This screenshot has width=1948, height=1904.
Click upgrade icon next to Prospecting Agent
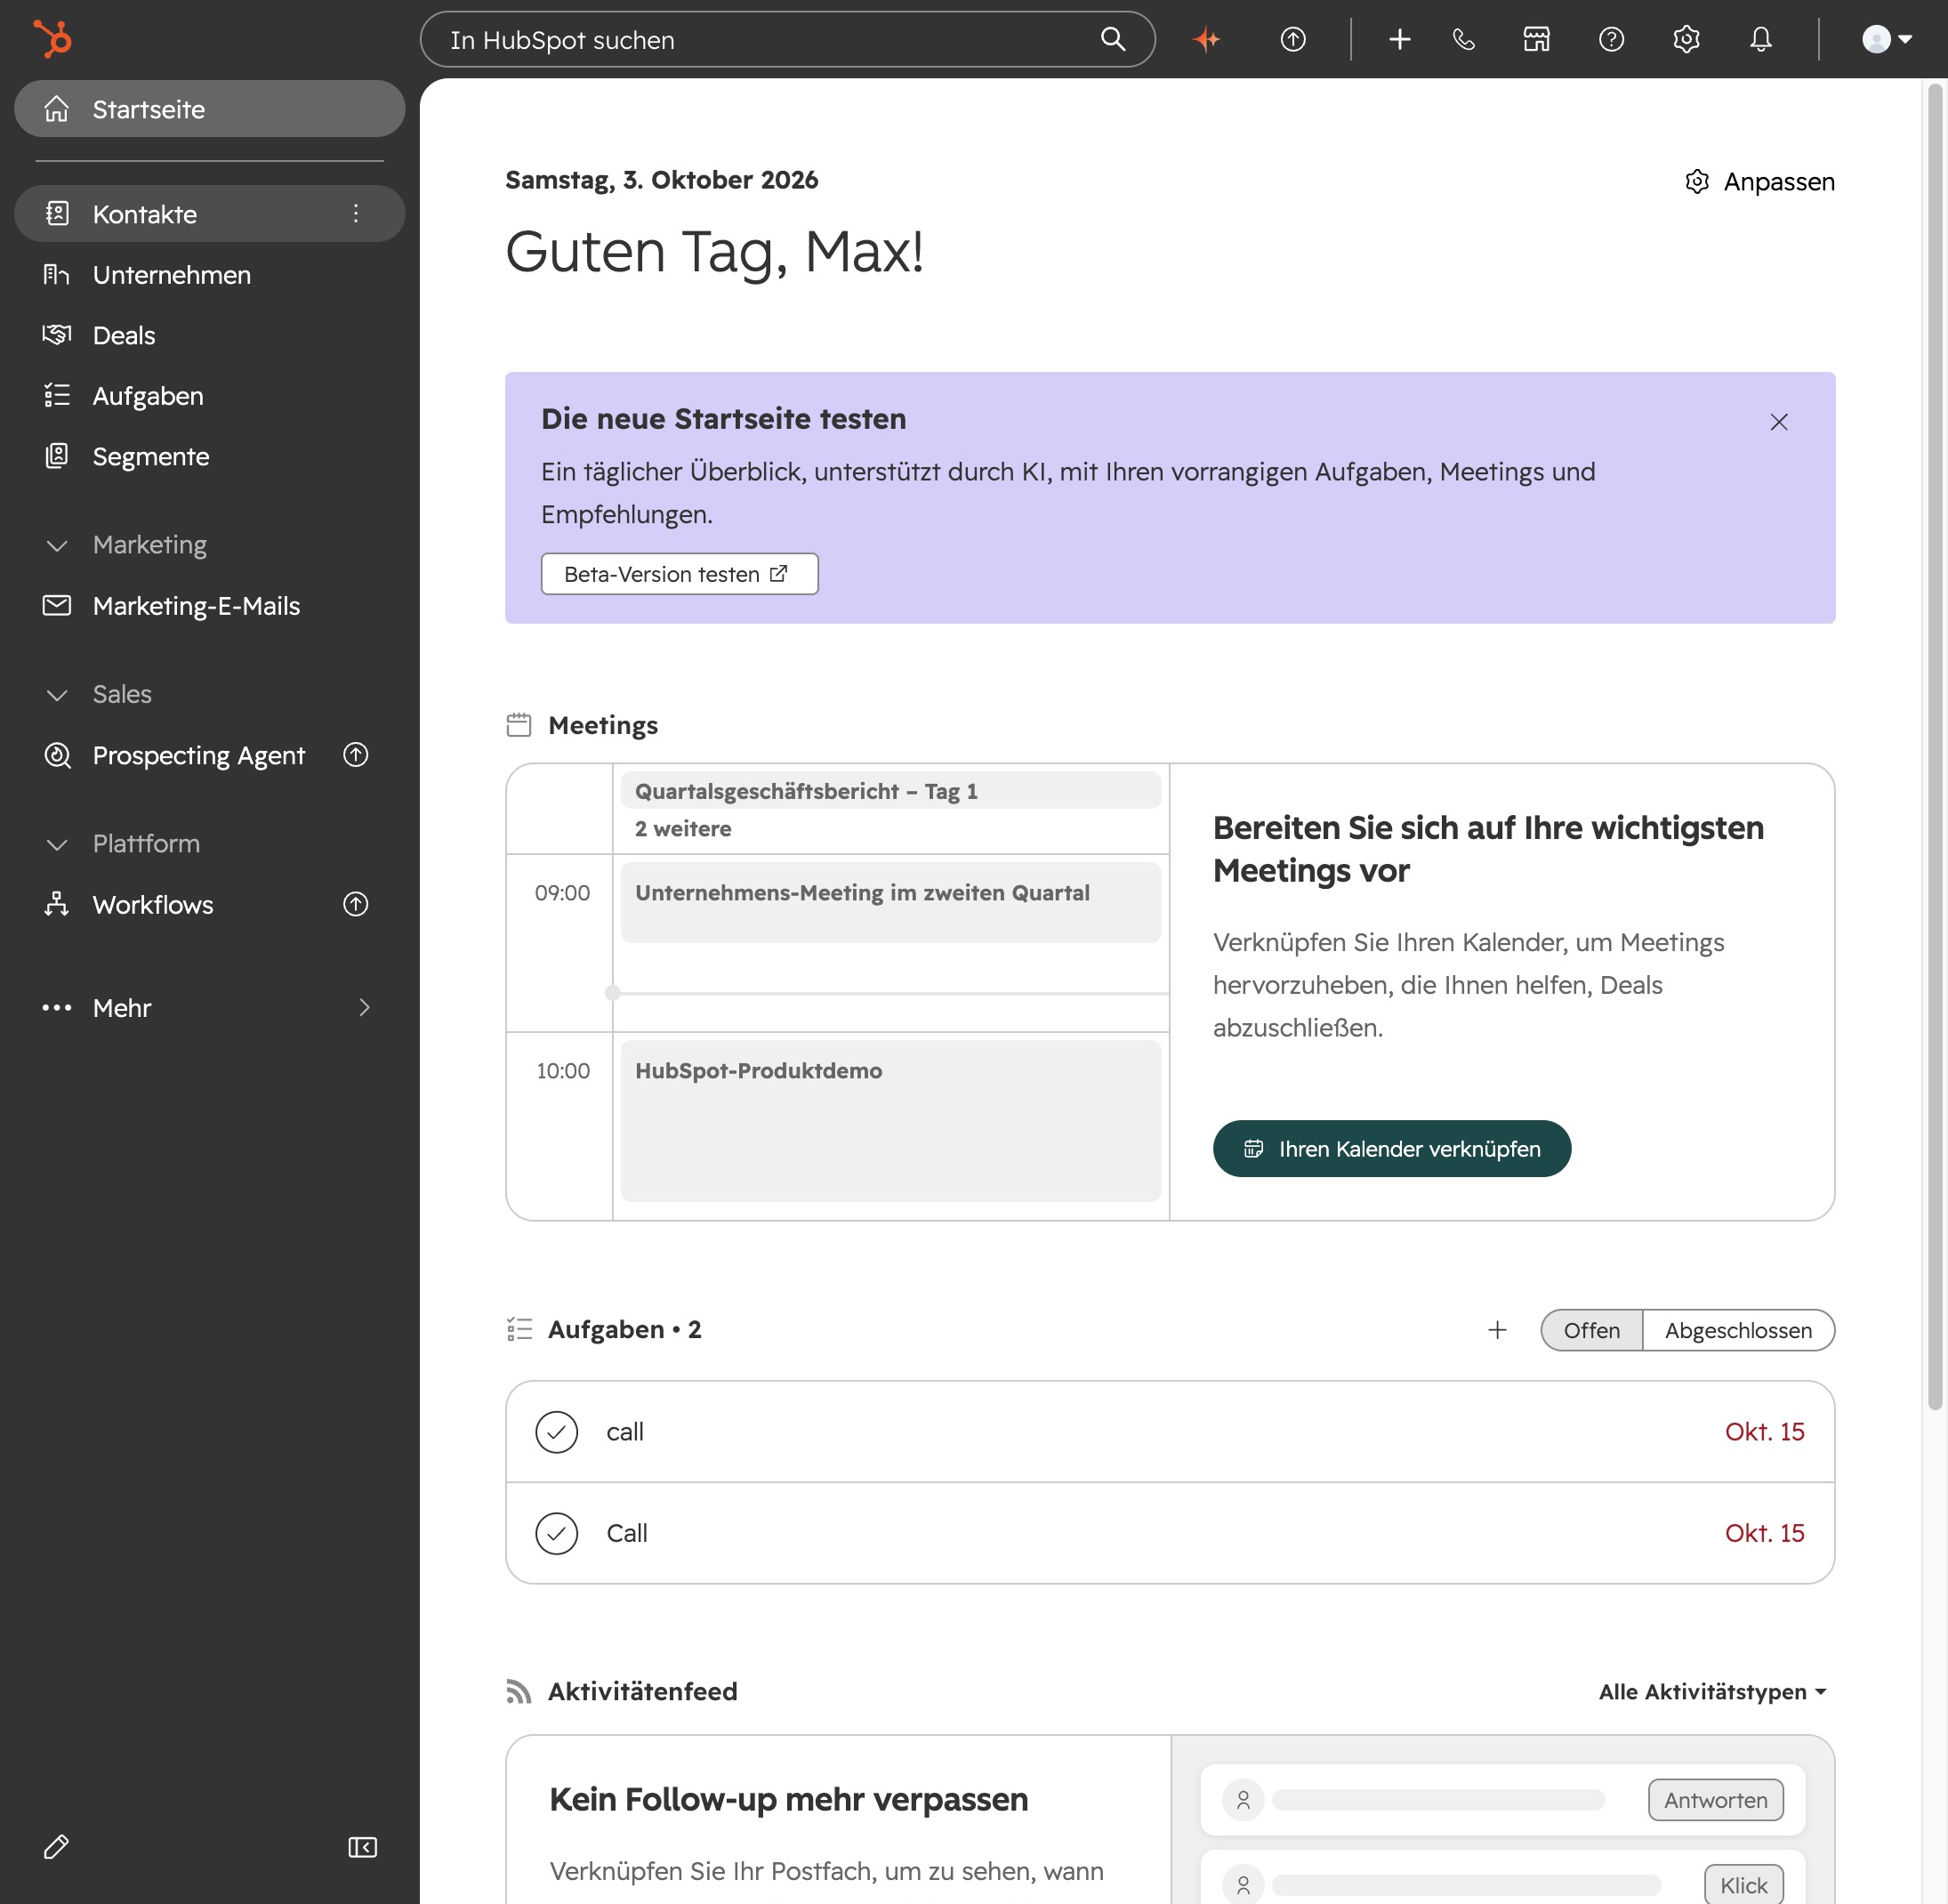(x=356, y=755)
